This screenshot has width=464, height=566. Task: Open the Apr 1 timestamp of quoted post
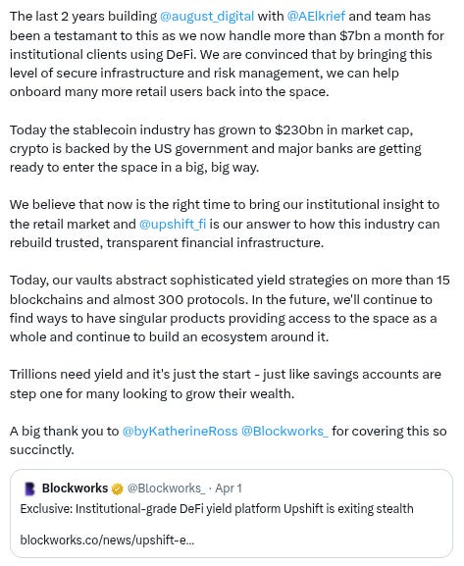click(x=229, y=489)
